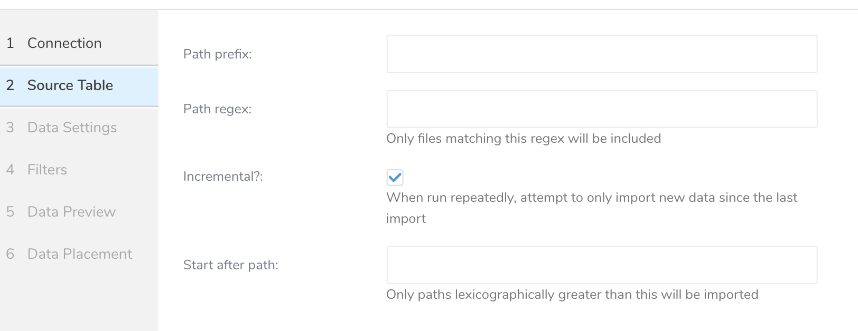Click the regex matching help text
858x331 pixels.
[524, 139]
